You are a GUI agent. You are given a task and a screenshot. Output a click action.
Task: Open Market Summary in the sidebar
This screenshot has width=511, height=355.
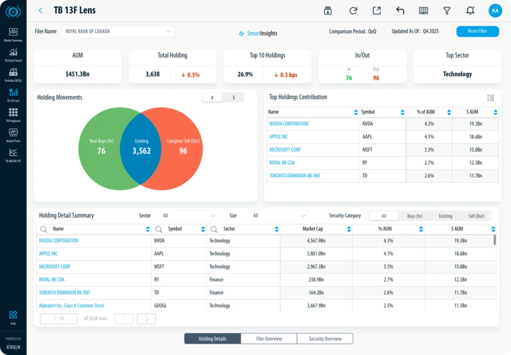click(13, 34)
